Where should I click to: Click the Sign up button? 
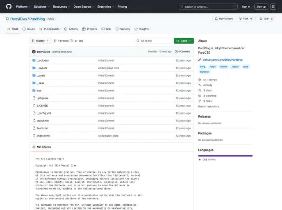click(261, 7)
